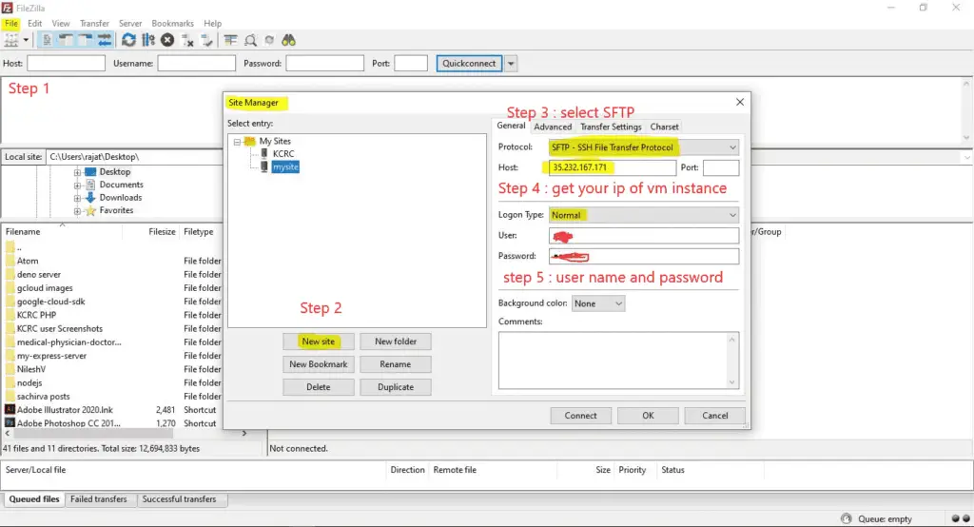Click OK in Site Manager
Image resolution: width=974 pixels, height=527 pixels.
648,415
